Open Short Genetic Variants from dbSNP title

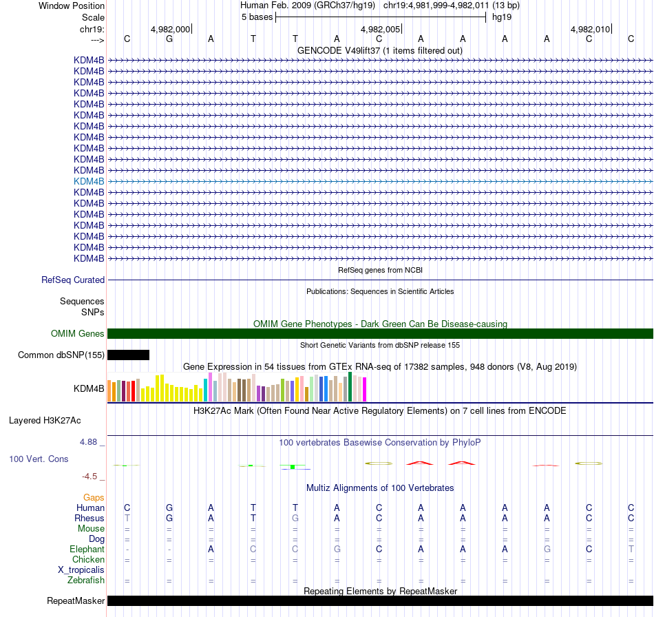(x=380, y=345)
